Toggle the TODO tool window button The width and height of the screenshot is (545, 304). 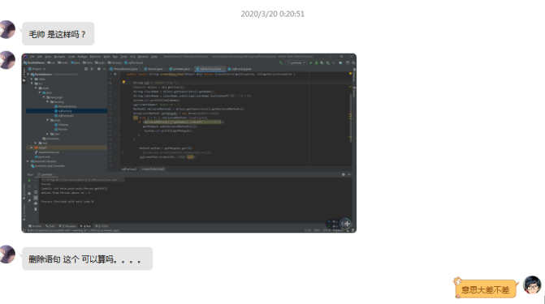[x=102, y=226]
